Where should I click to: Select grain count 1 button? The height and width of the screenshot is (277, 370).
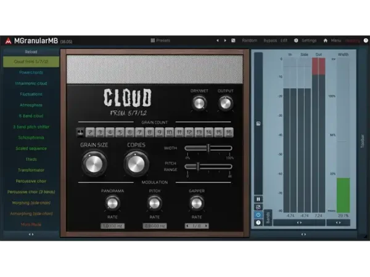click(80, 132)
